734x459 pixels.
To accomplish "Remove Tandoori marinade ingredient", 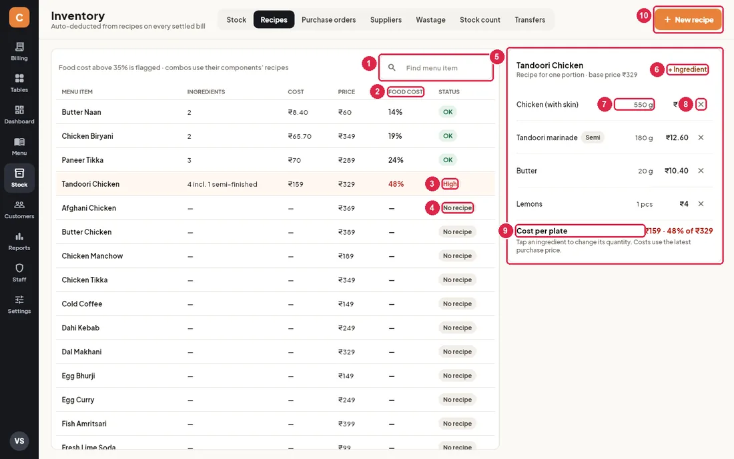I will pos(701,137).
